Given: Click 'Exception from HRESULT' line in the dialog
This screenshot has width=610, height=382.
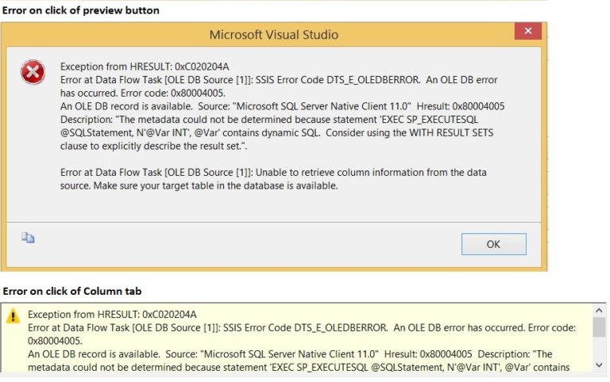Looking at the screenshot, I should (145, 67).
